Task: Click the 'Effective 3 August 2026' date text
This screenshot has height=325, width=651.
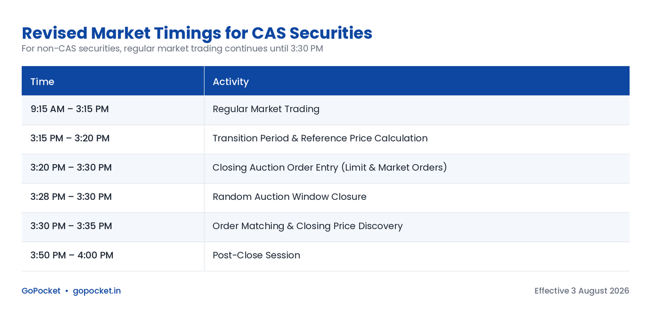Action: 582,291
